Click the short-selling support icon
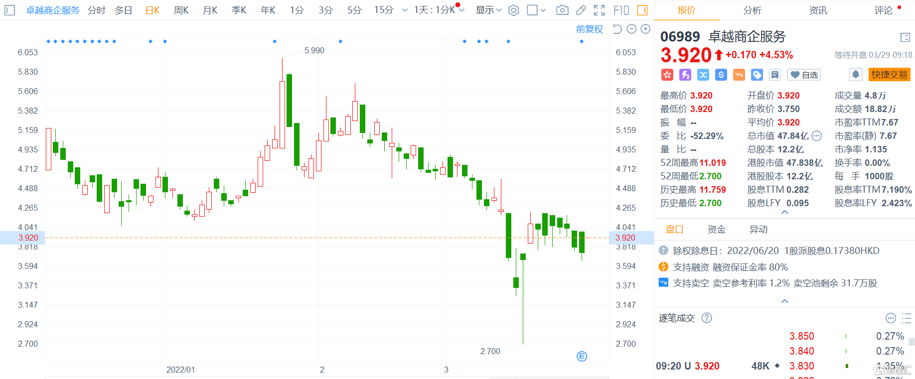The image size is (915, 379). click(x=663, y=282)
